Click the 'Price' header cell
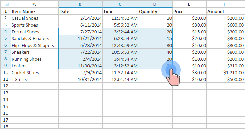This screenshot has height=129, width=245. tap(189, 11)
